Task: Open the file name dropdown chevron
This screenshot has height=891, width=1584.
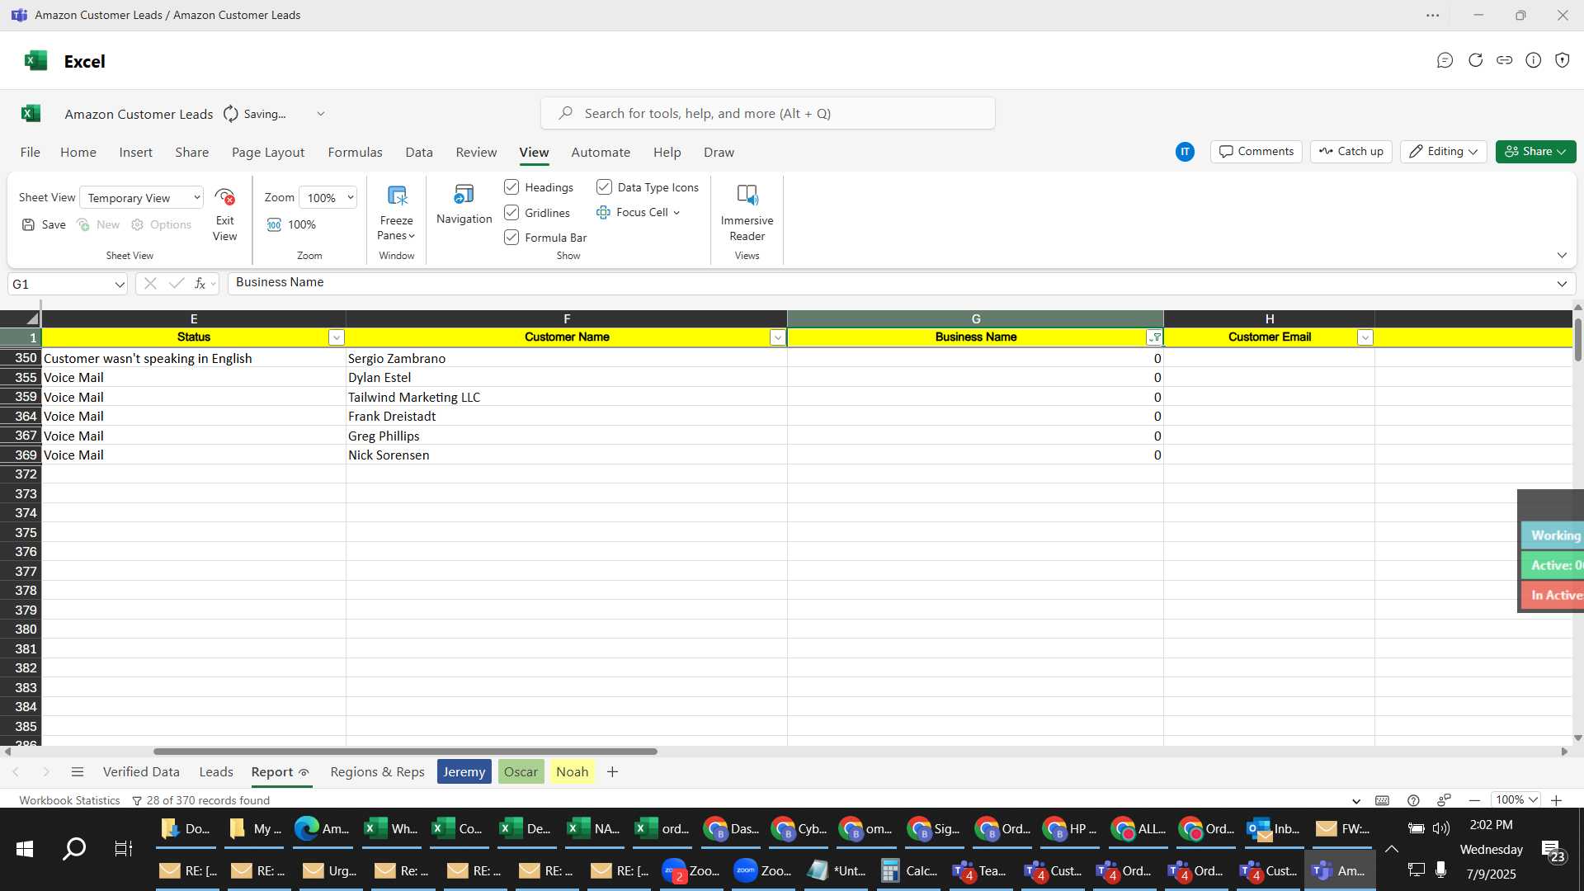Action: point(321,114)
